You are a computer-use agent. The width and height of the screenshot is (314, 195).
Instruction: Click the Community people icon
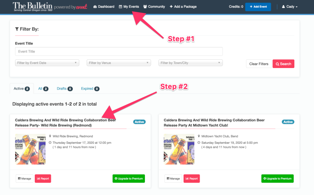pos(145,7)
